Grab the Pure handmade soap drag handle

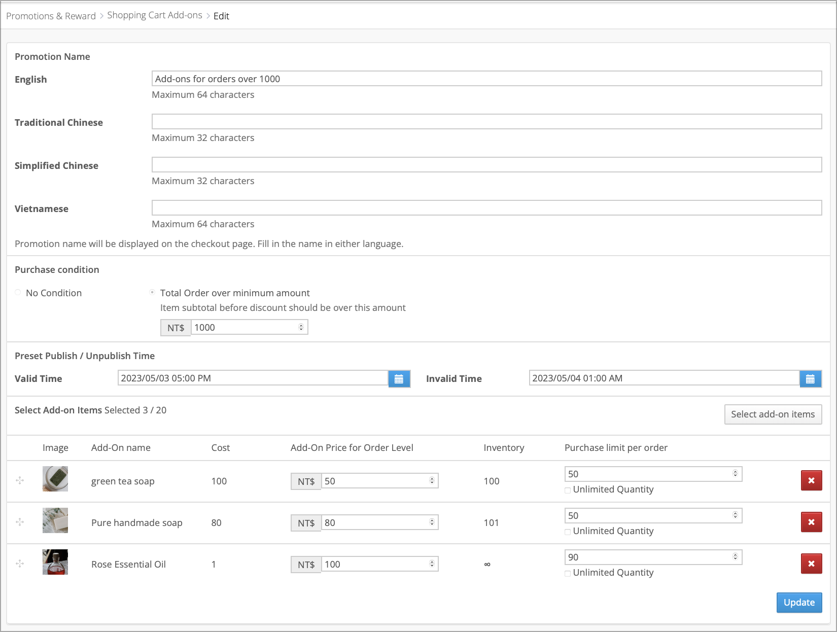tap(20, 522)
